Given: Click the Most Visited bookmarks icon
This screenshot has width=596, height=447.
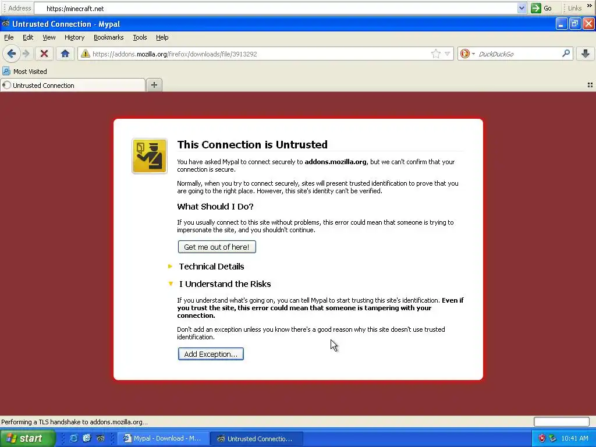Looking at the screenshot, I should [x=6, y=71].
